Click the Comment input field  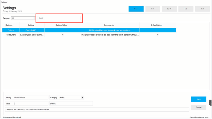pos(97,110)
